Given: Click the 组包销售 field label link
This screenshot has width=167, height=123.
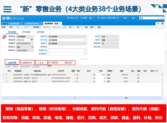Looking at the screenshot, I should [97, 47].
